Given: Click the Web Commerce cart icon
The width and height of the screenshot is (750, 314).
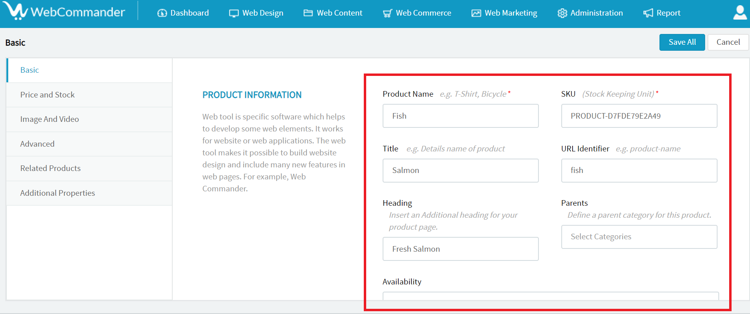Looking at the screenshot, I should point(387,13).
